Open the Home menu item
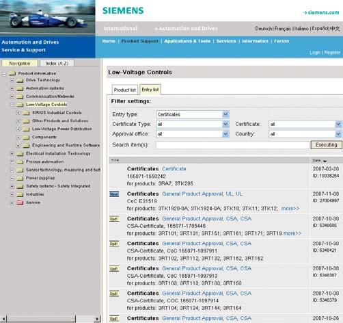This screenshot has height=323, width=343. coord(109,41)
